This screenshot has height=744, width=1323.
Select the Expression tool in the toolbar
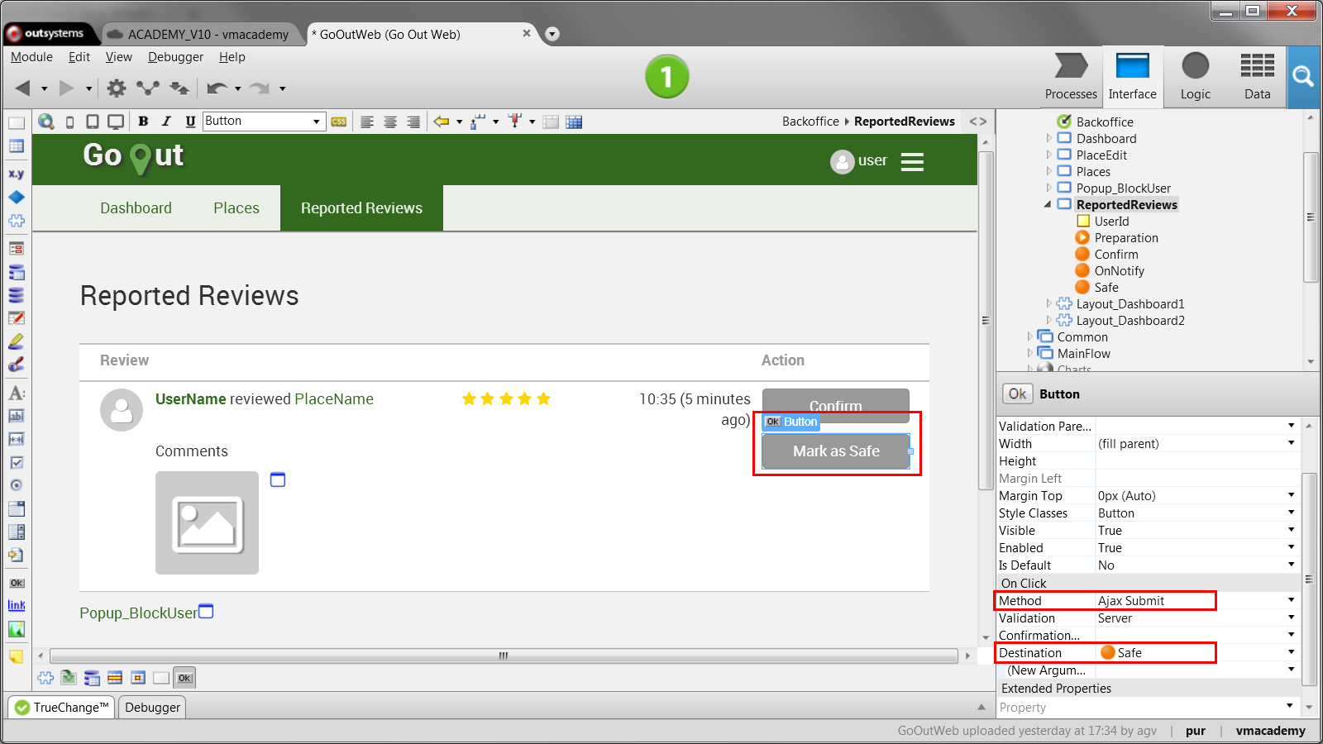pos(16,393)
